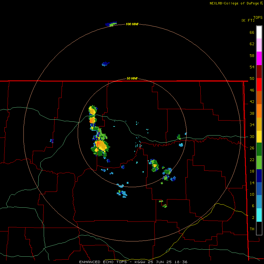Select the light green legend color band
Viewport: 264px width, 264px height.
coord(259,163)
